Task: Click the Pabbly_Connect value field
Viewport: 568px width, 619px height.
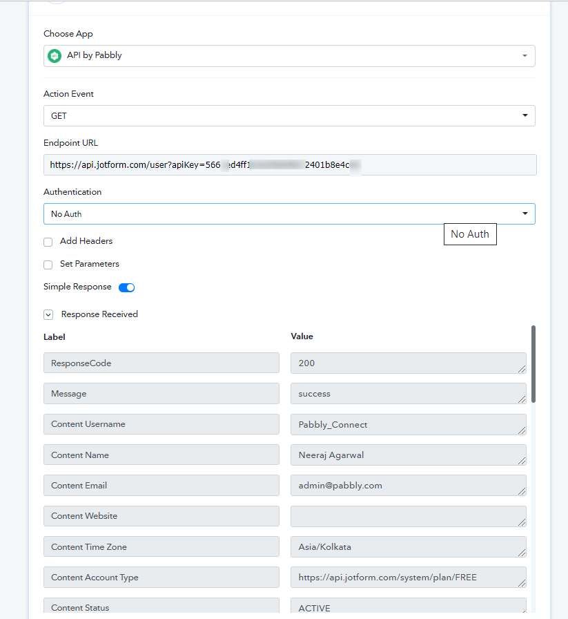Action: (x=409, y=424)
